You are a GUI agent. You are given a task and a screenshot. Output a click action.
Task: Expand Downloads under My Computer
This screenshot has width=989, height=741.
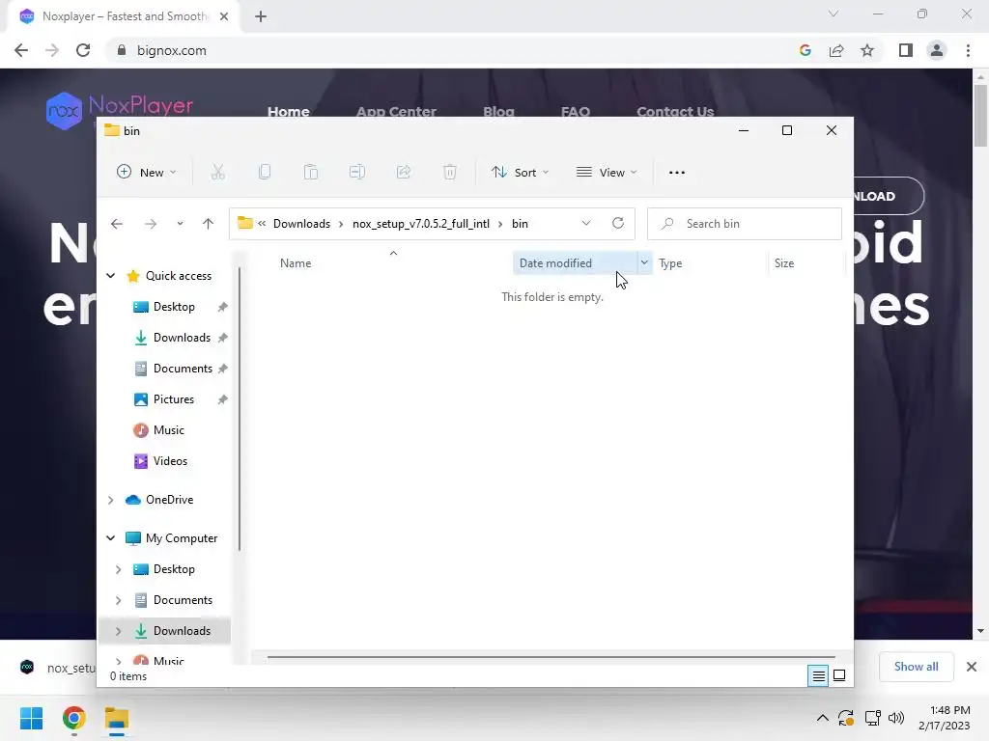(118, 631)
